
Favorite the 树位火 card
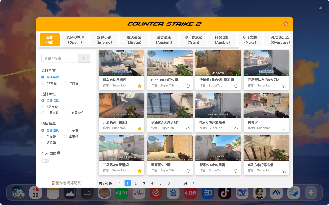tap(285, 128)
